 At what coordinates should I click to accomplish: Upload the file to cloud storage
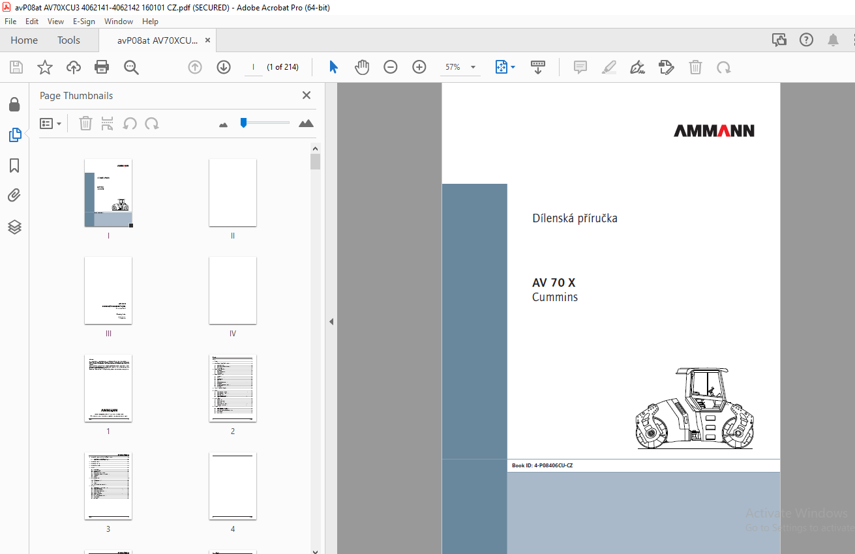(74, 67)
